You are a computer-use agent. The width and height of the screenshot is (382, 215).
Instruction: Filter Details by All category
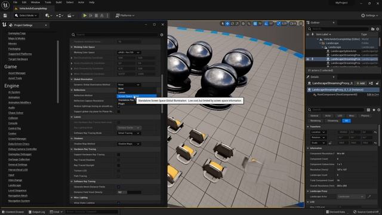point(346,121)
